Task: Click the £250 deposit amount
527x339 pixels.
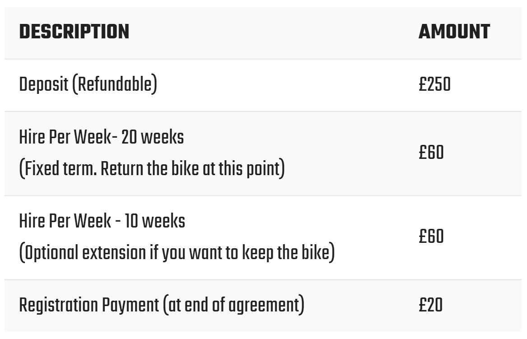Action: pyautogui.click(x=435, y=84)
